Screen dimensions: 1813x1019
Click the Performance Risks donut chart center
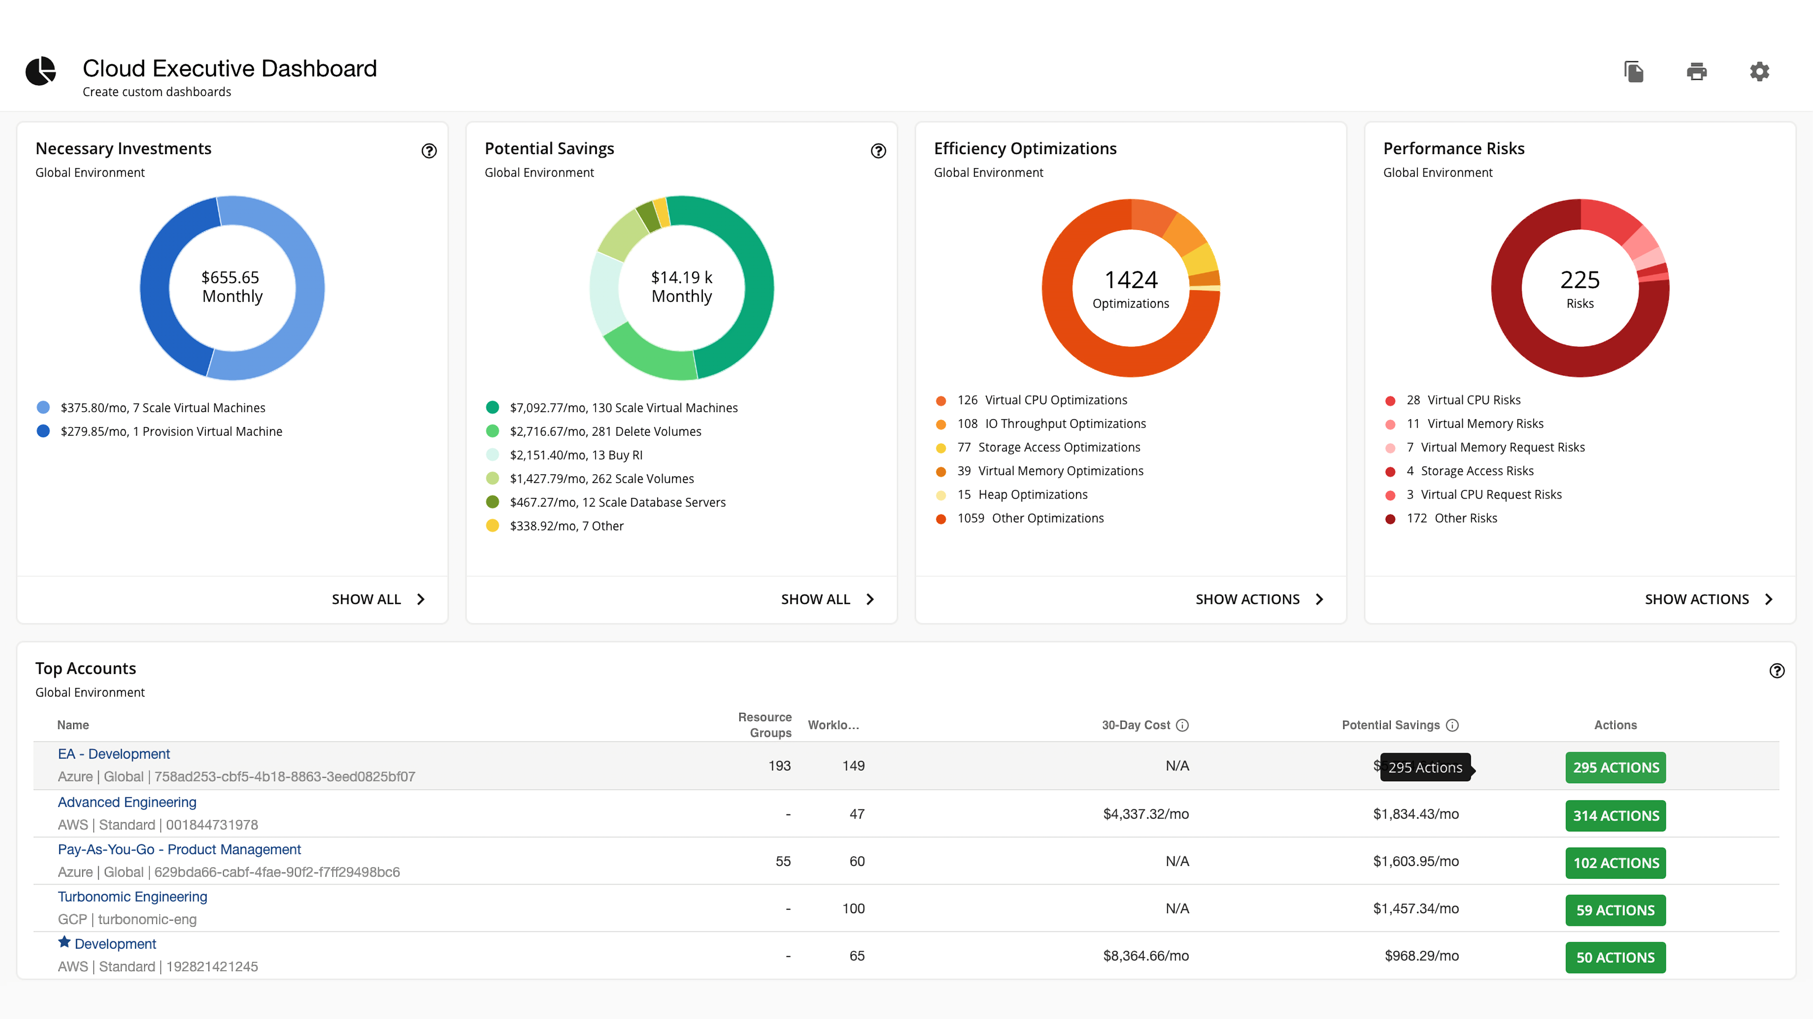coord(1580,288)
